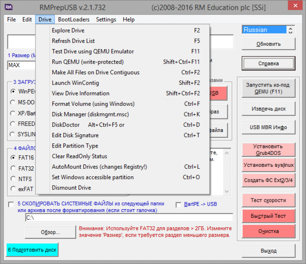Click the Очистка button
Screen dimensions: 306x264
268,231
